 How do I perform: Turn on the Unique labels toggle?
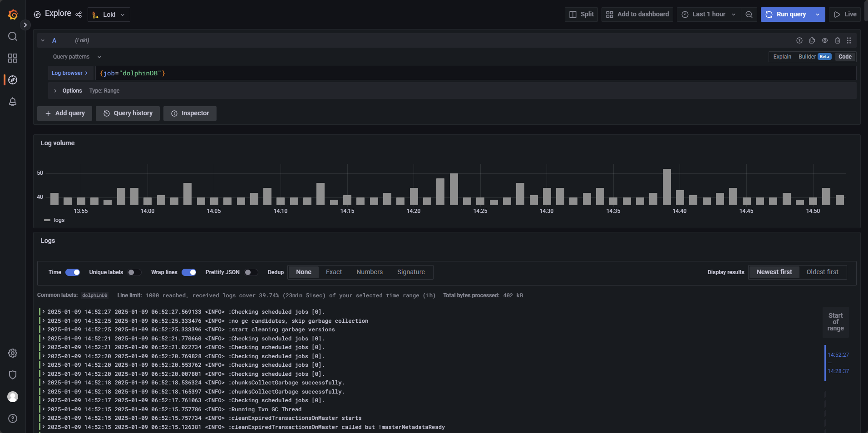point(133,272)
